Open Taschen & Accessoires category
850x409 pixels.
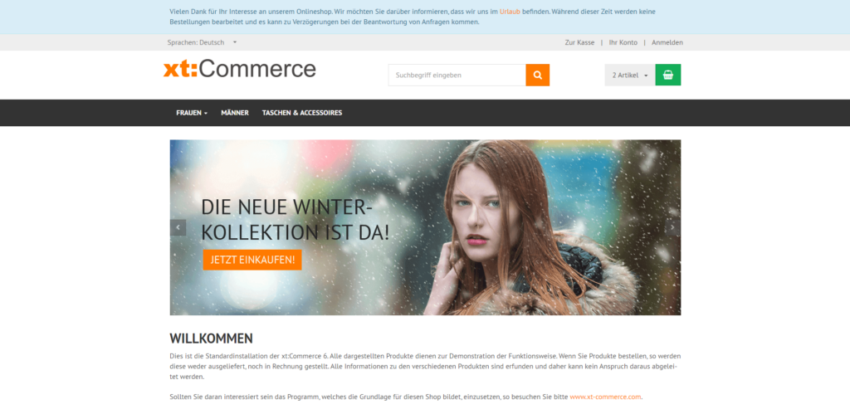302,113
